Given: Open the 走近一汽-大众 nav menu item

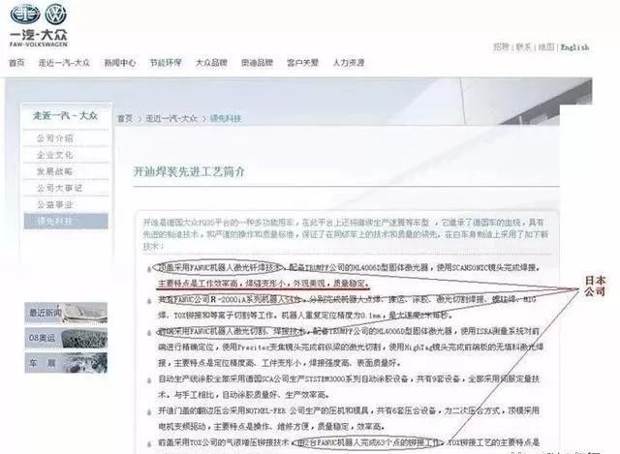Looking at the screenshot, I should 64,62.
